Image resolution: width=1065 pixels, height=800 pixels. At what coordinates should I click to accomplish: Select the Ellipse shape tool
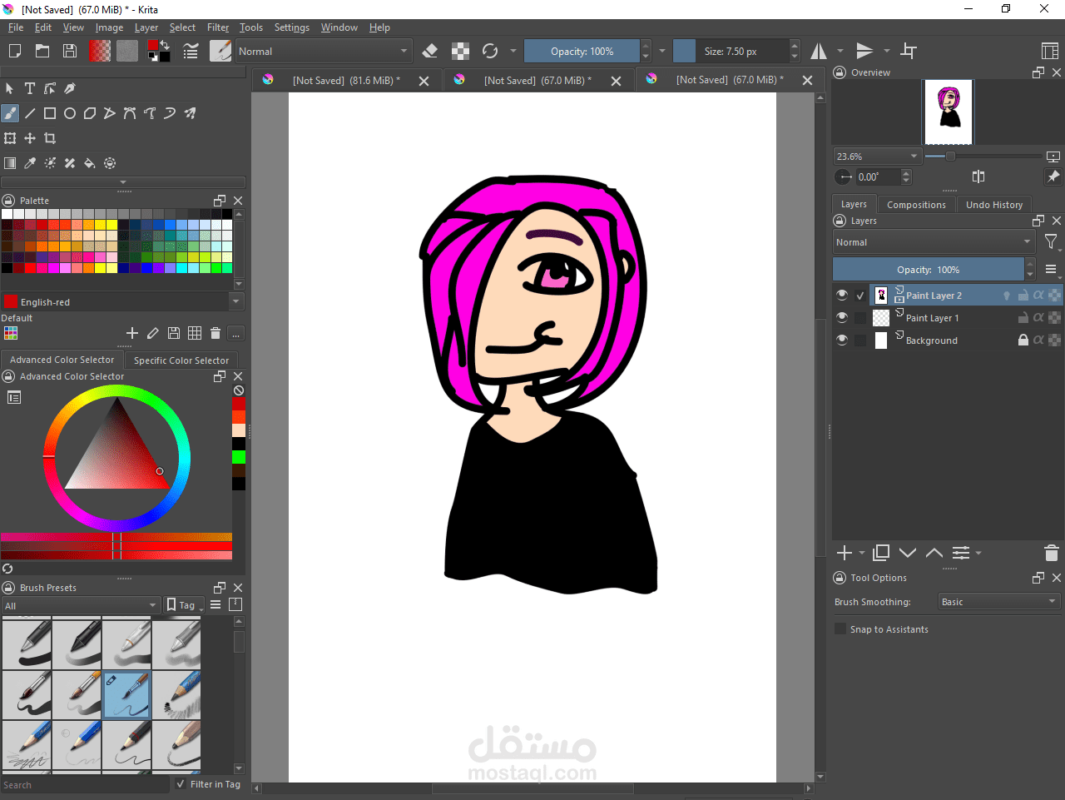tap(70, 113)
